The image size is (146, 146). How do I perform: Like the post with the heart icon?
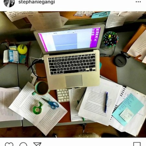tap(9, 144)
